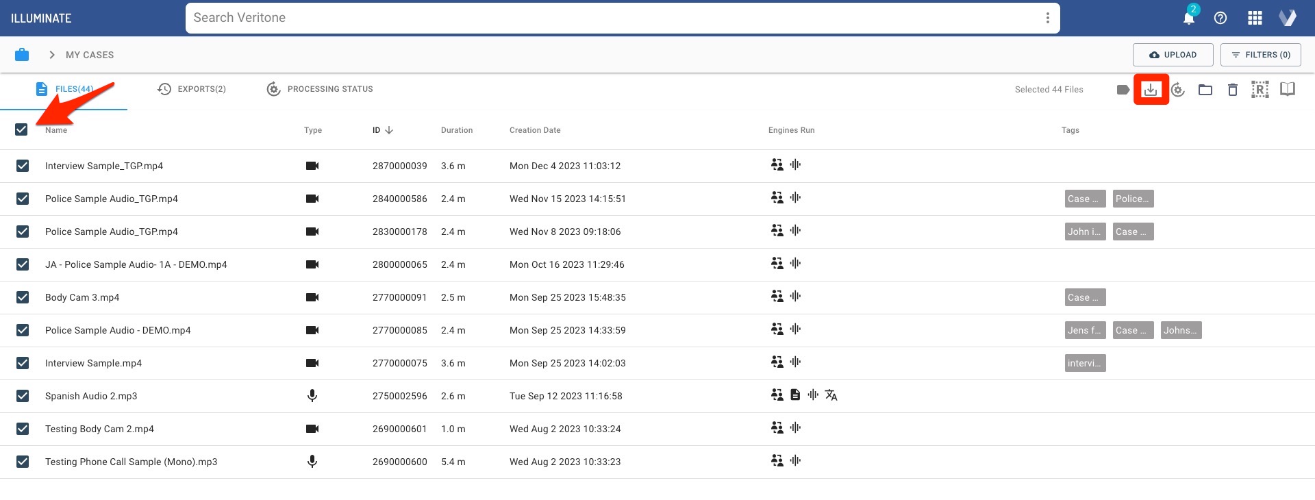The height and width of the screenshot is (500, 1315).
Task: Open the notifications bell
Action: point(1188,18)
